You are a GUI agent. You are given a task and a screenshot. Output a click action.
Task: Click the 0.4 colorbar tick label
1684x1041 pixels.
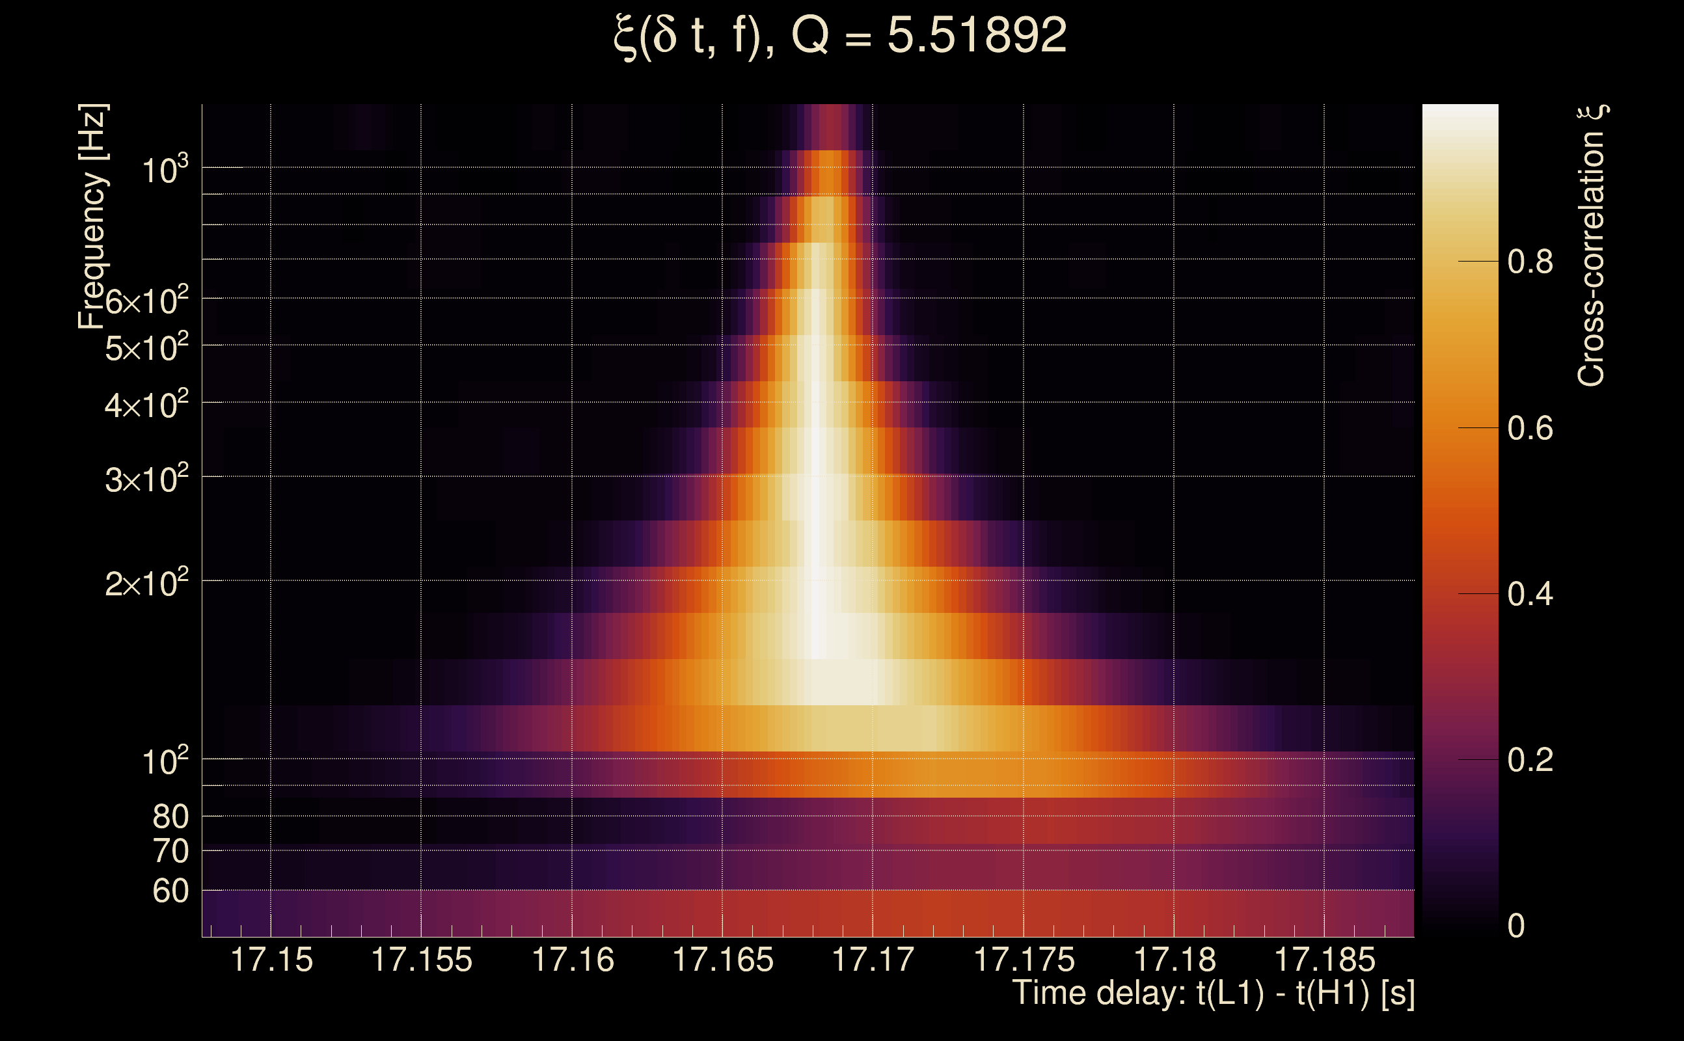pyautogui.click(x=1530, y=594)
